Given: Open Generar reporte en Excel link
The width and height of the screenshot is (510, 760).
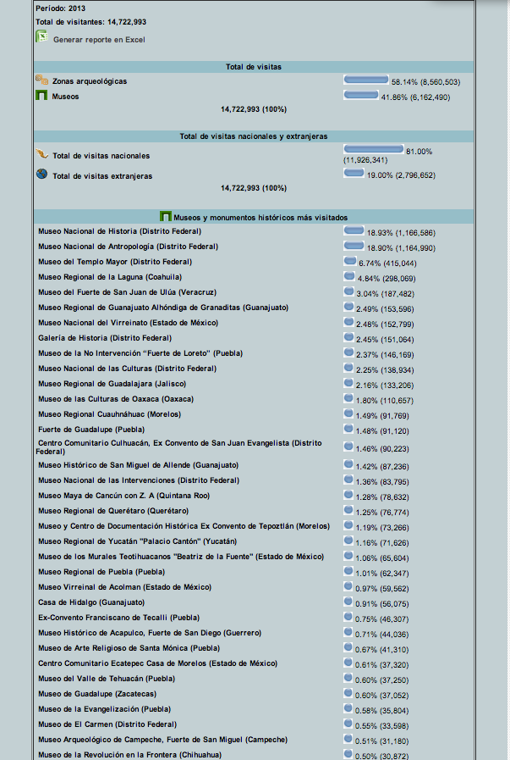Looking at the screenshot, I should (x=99, y=40).
